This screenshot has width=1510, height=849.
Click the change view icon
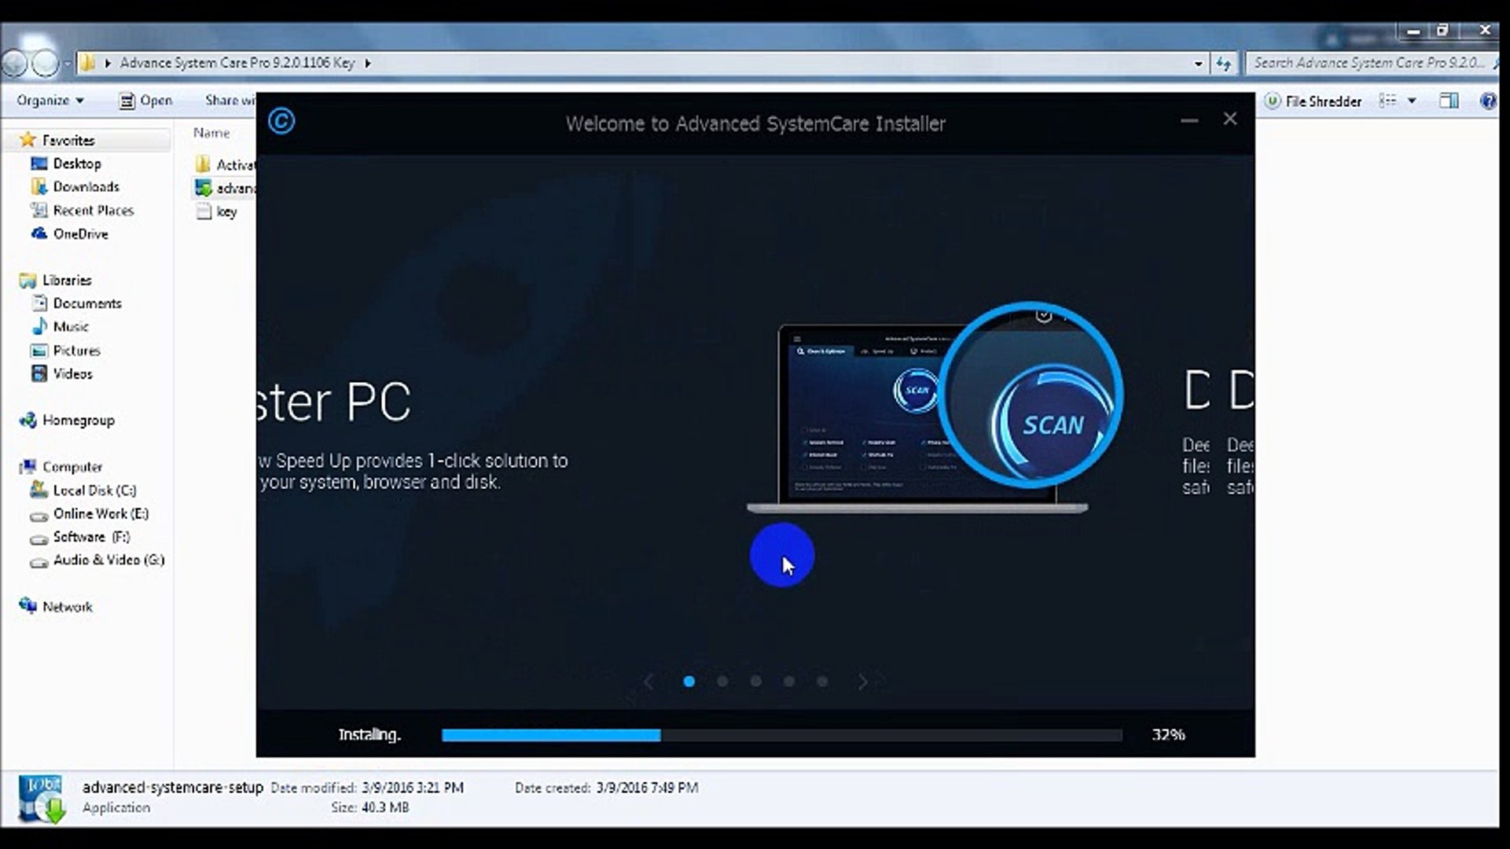pyautogui.click(x=1389, y=101)
